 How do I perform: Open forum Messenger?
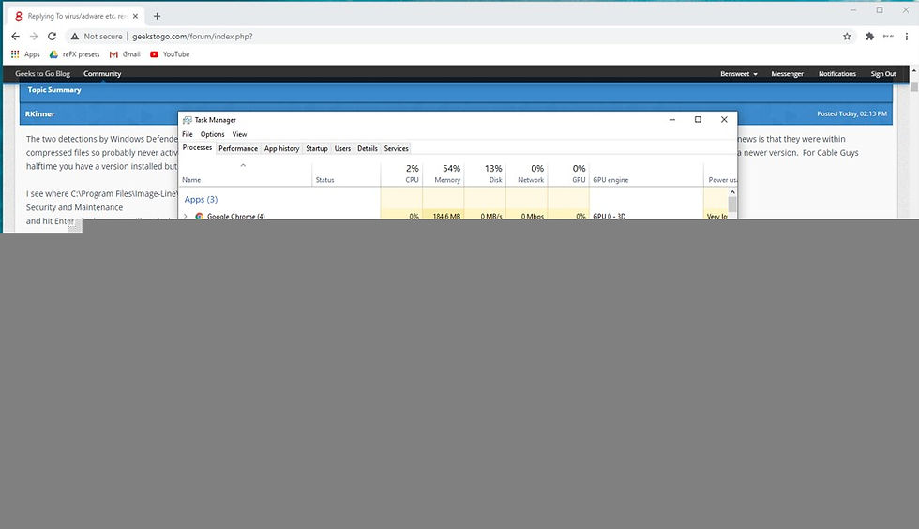coord(787,74)
